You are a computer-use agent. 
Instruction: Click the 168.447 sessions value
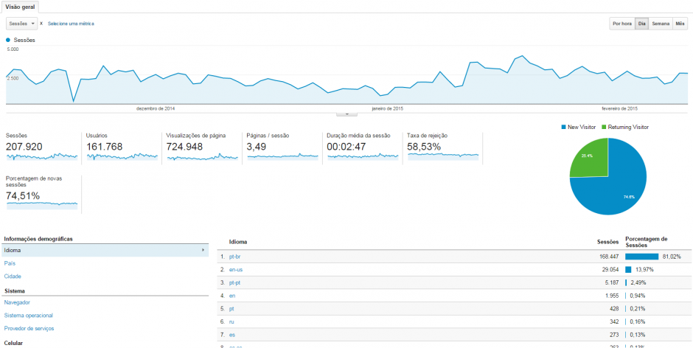tap(610, 257)
